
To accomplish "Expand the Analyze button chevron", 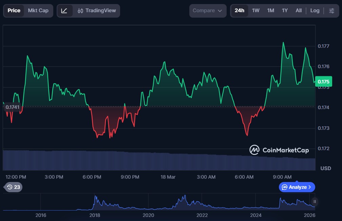I will click(309, 187).
